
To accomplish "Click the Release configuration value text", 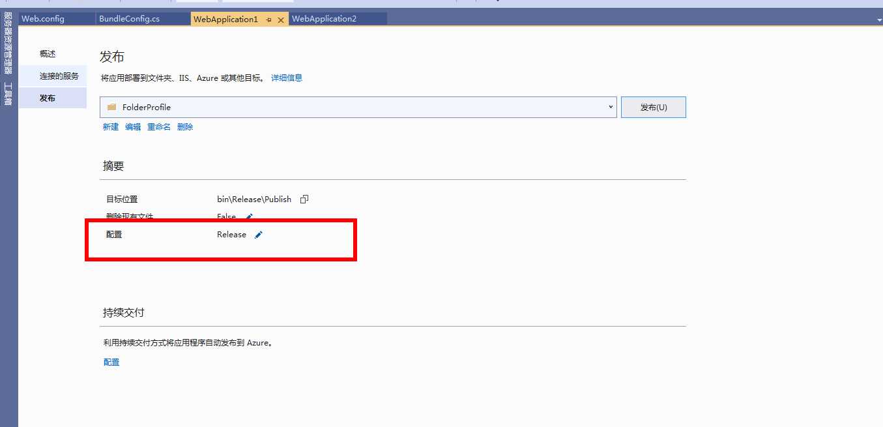I will click(231, 235).
